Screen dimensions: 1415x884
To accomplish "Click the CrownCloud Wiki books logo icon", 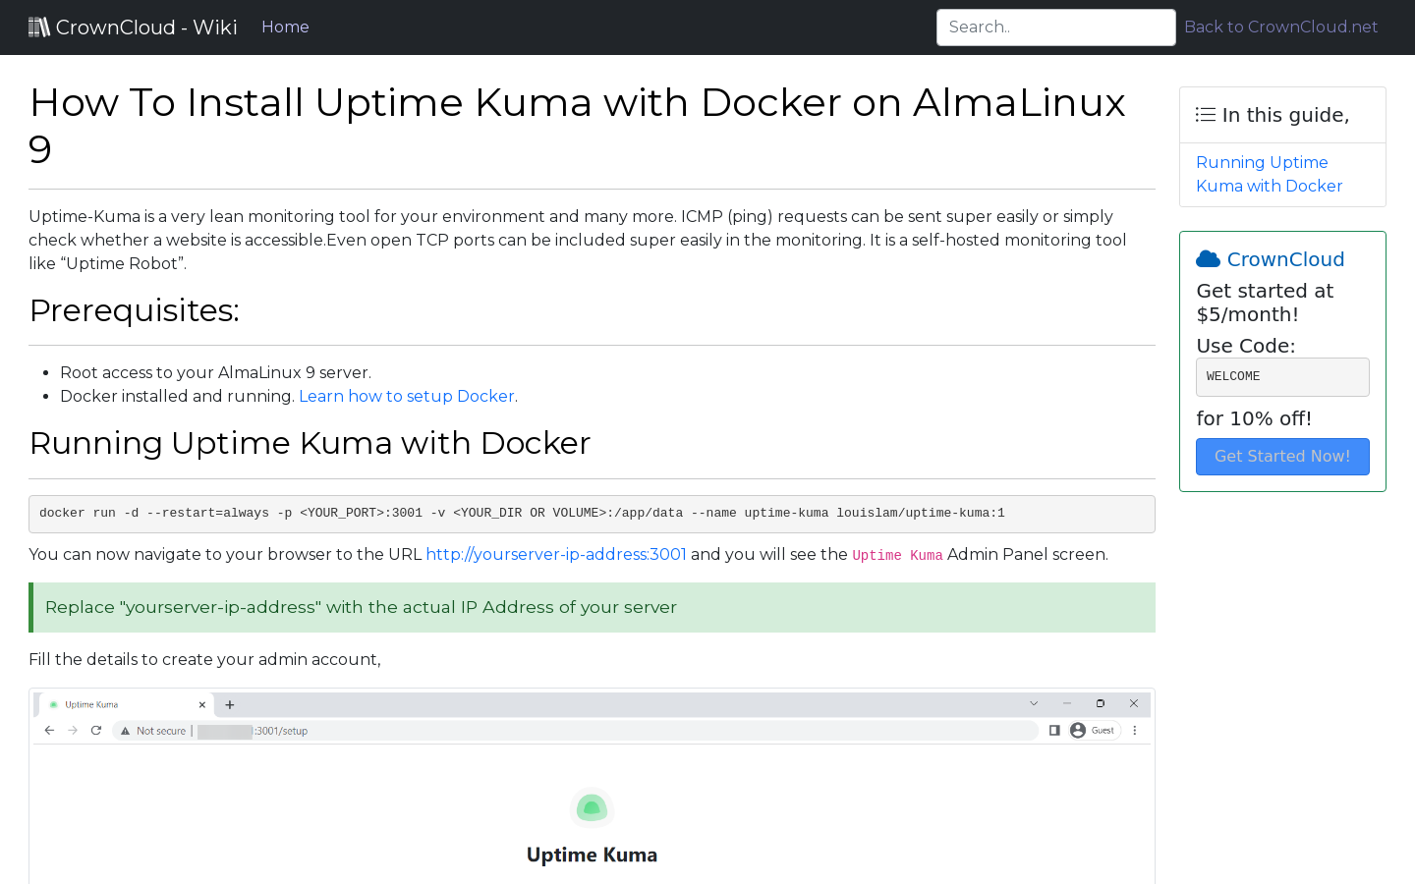I will coord(39,28).
